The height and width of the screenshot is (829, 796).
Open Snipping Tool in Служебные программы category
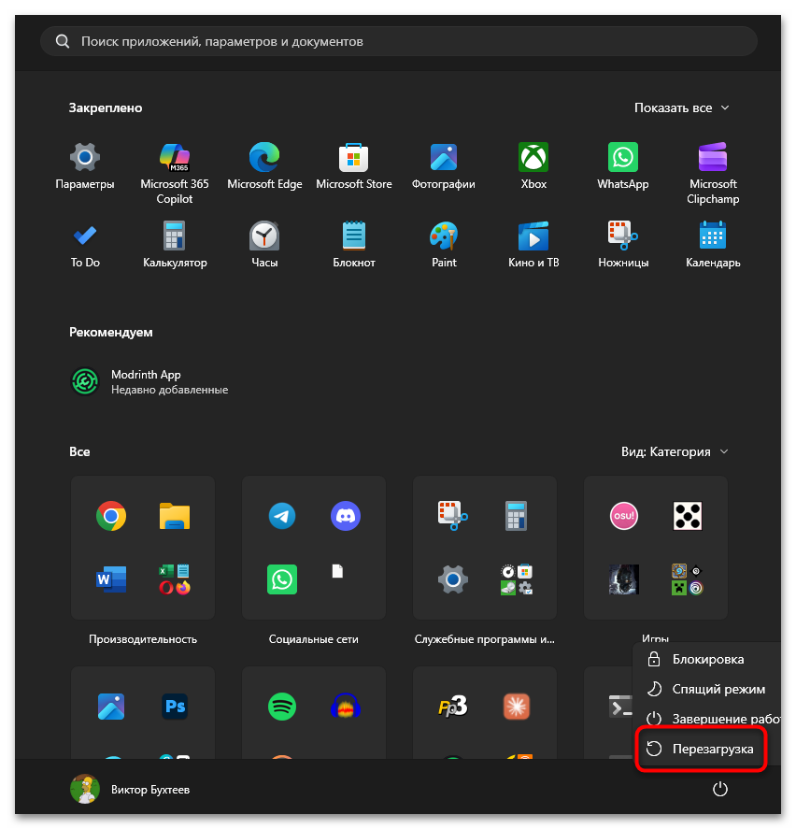[452, 516]
